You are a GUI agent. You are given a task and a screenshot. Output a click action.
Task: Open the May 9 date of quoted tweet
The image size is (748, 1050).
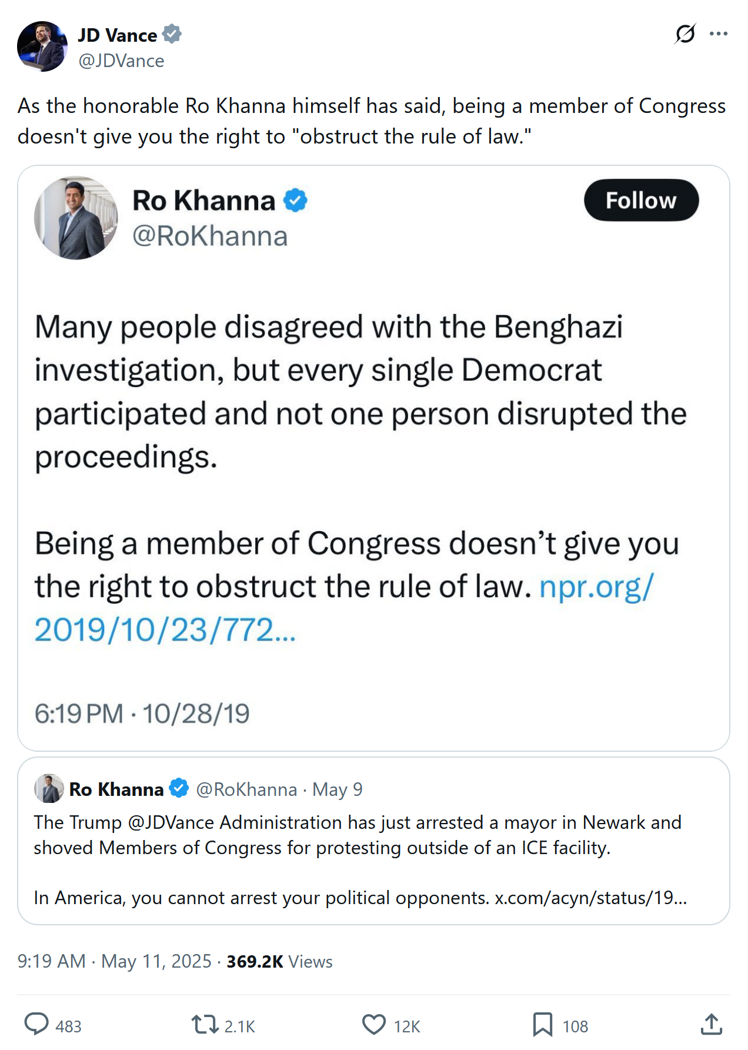tap(337, 789)
